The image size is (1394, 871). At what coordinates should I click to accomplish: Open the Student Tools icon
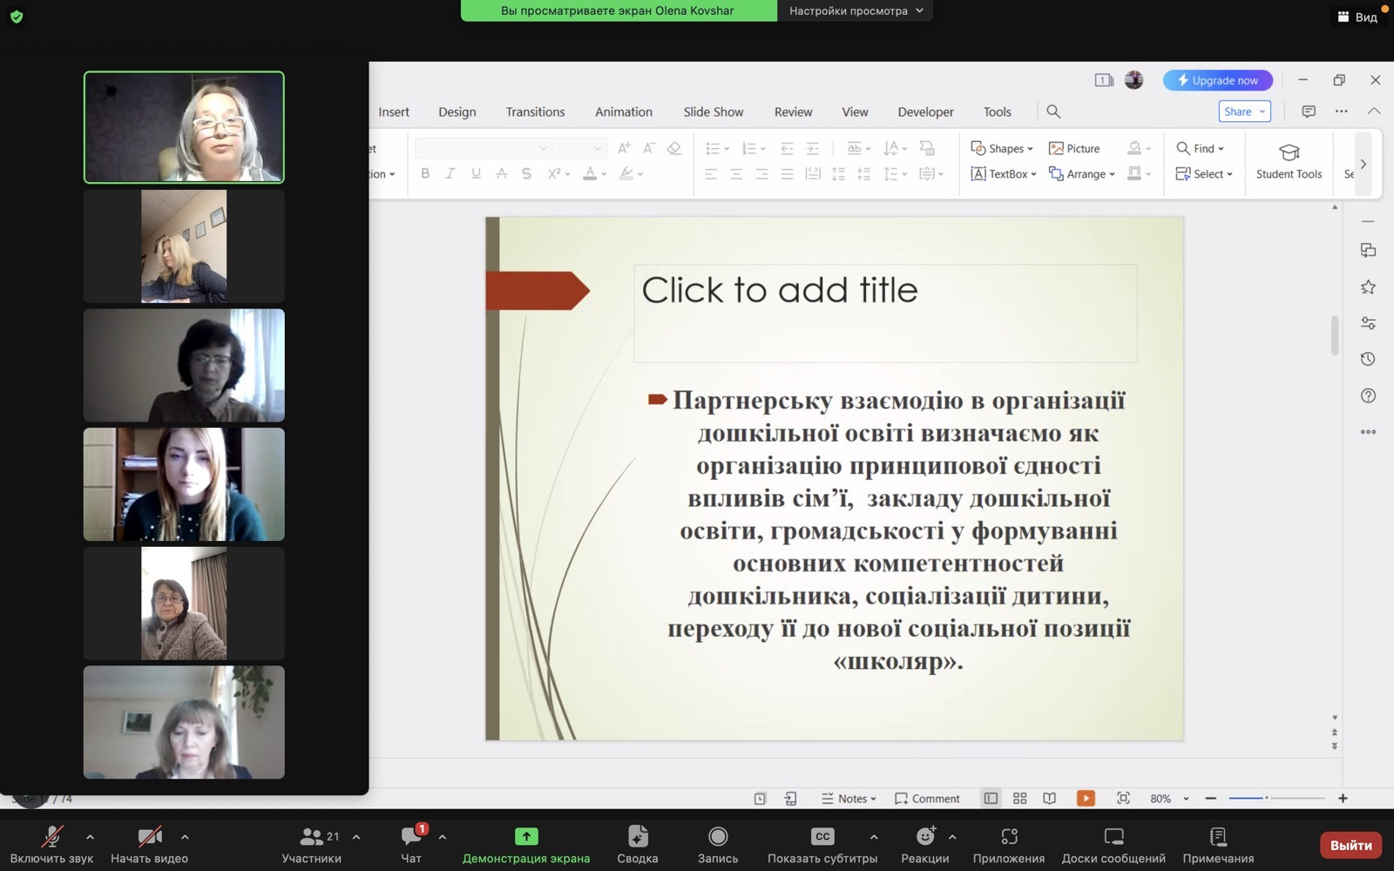1289,161
